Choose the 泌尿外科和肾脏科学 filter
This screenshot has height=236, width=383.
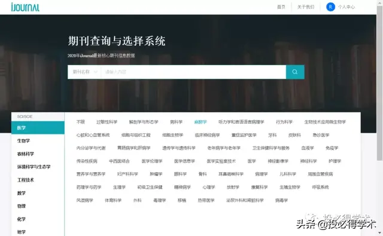tap(245, 200)
